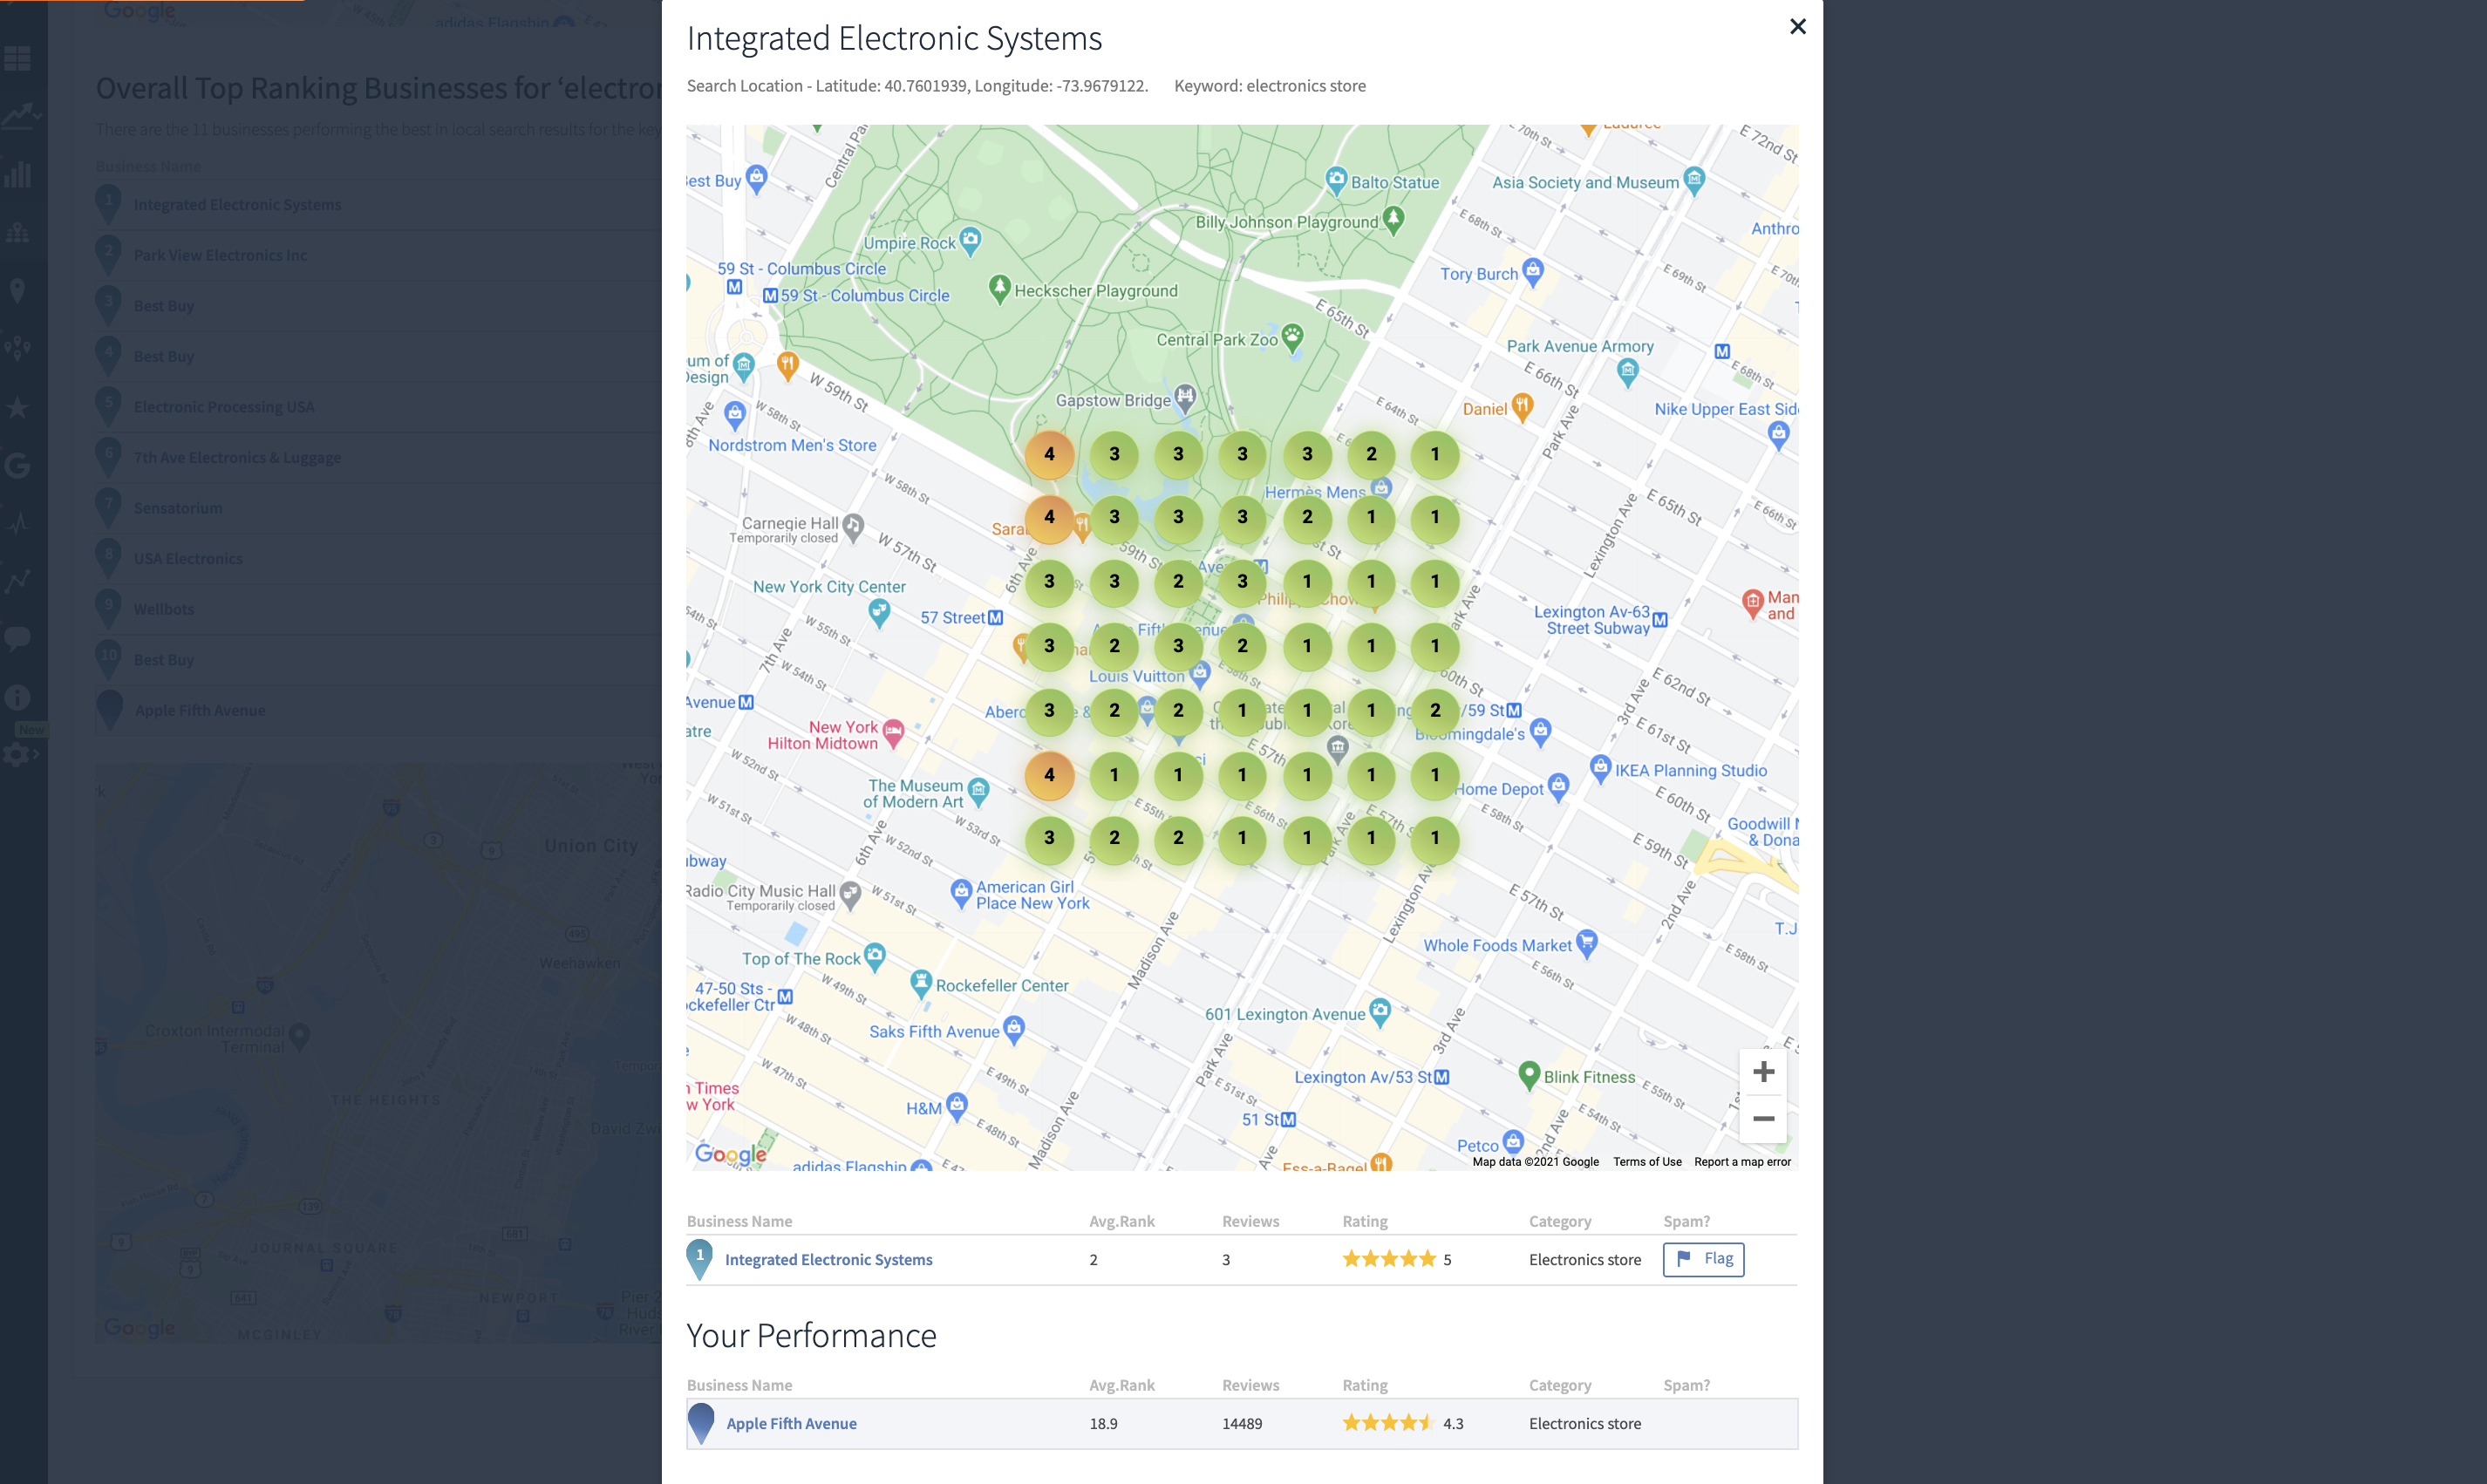This screenshot has width=2487, height=1484.
Task: Select the Saks Fifth Avenue marker
Action: coord(1014,1029)
